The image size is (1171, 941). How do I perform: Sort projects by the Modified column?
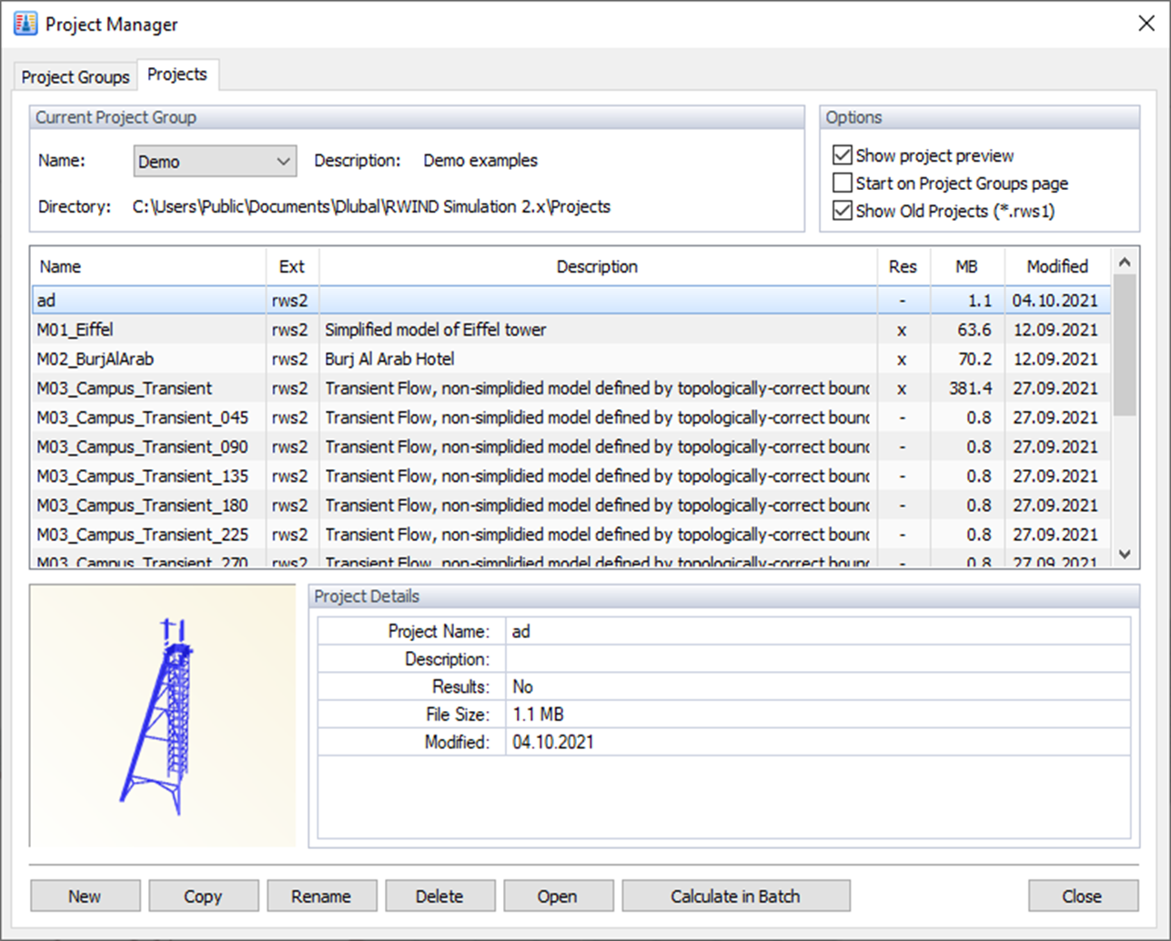(x=1056, y=266)
